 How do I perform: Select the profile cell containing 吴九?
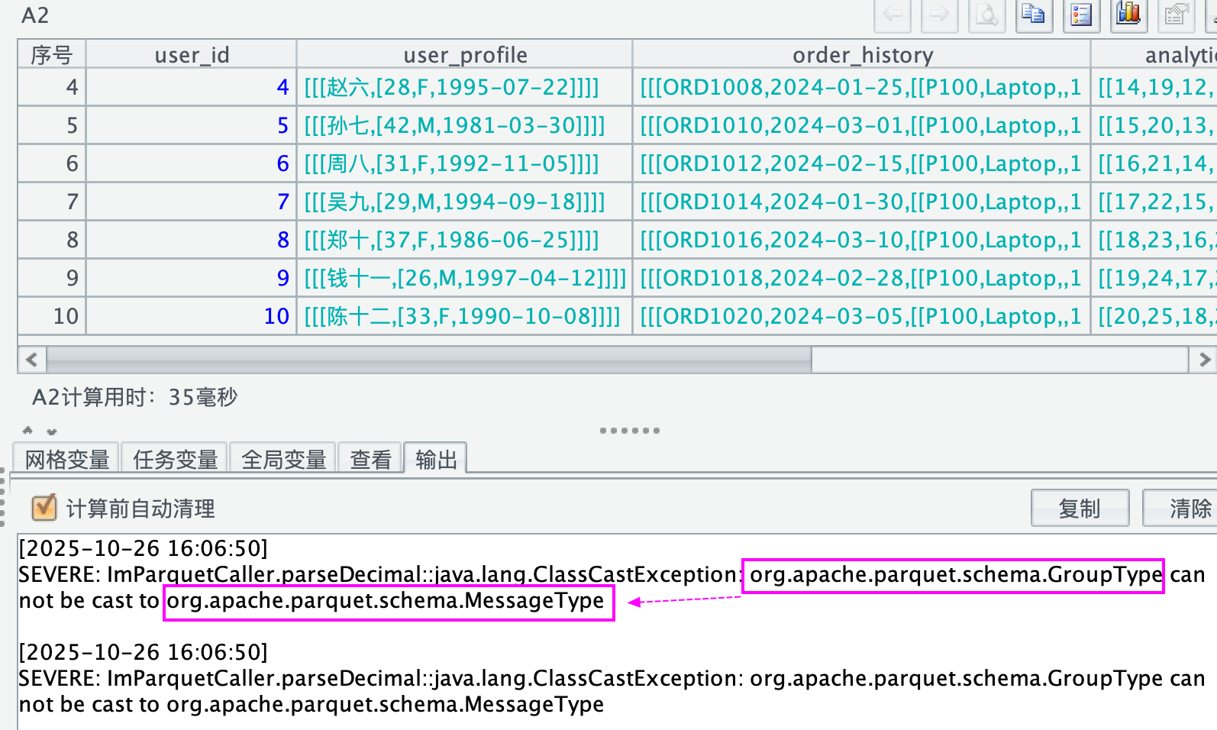coord(465,202)
